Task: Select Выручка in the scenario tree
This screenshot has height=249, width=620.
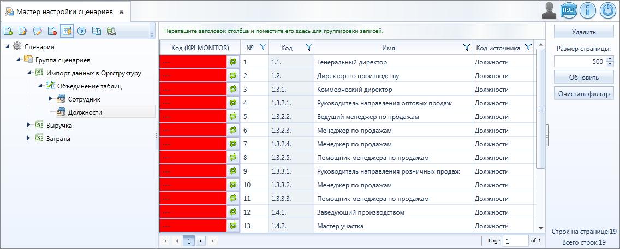Action: (59, 126)
